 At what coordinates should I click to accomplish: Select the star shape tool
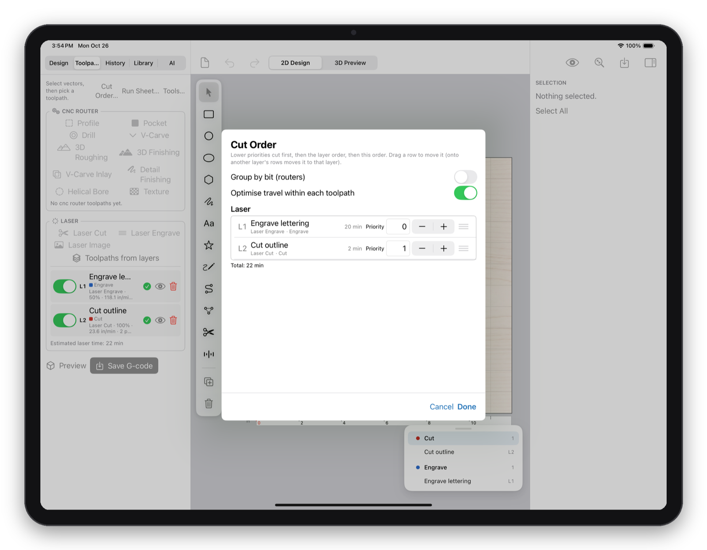point(209,245)
